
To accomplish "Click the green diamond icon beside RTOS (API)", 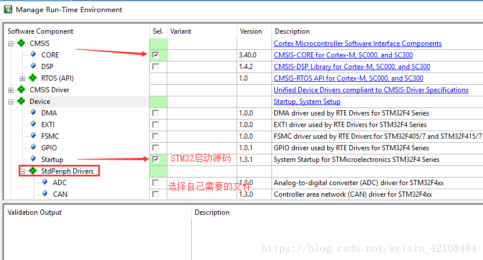I will coord(33,78).
